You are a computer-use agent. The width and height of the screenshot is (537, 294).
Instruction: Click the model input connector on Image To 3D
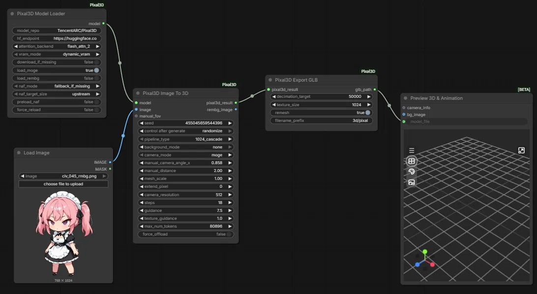136,103
